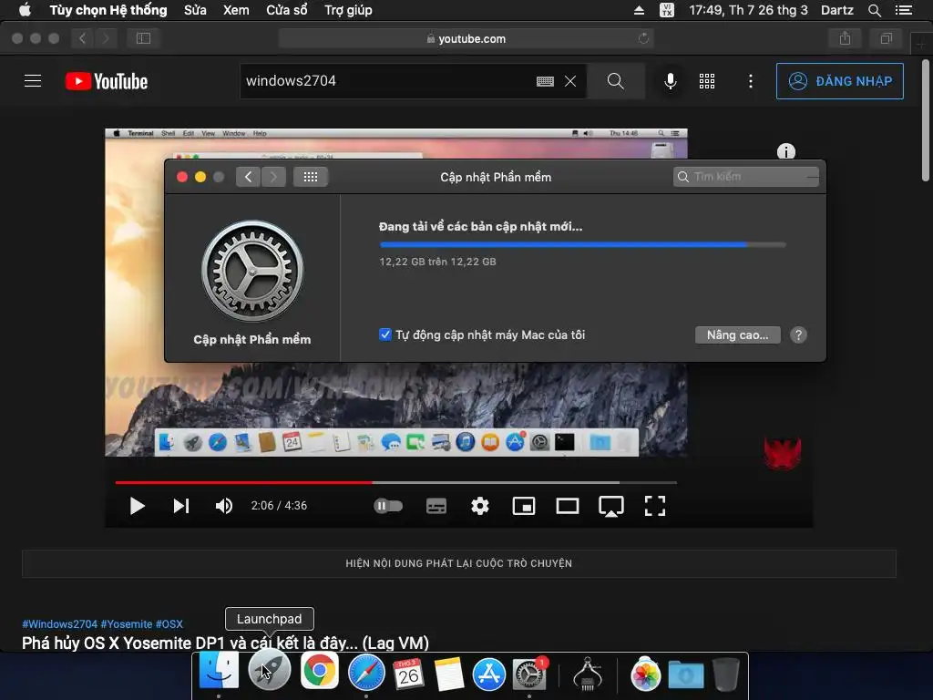Open Google Chrome from the Dock
Screen dimensions: 933x700
(320, 671)
